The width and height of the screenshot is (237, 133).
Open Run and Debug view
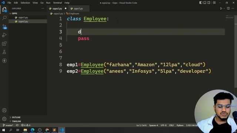[x=4, y=35]
